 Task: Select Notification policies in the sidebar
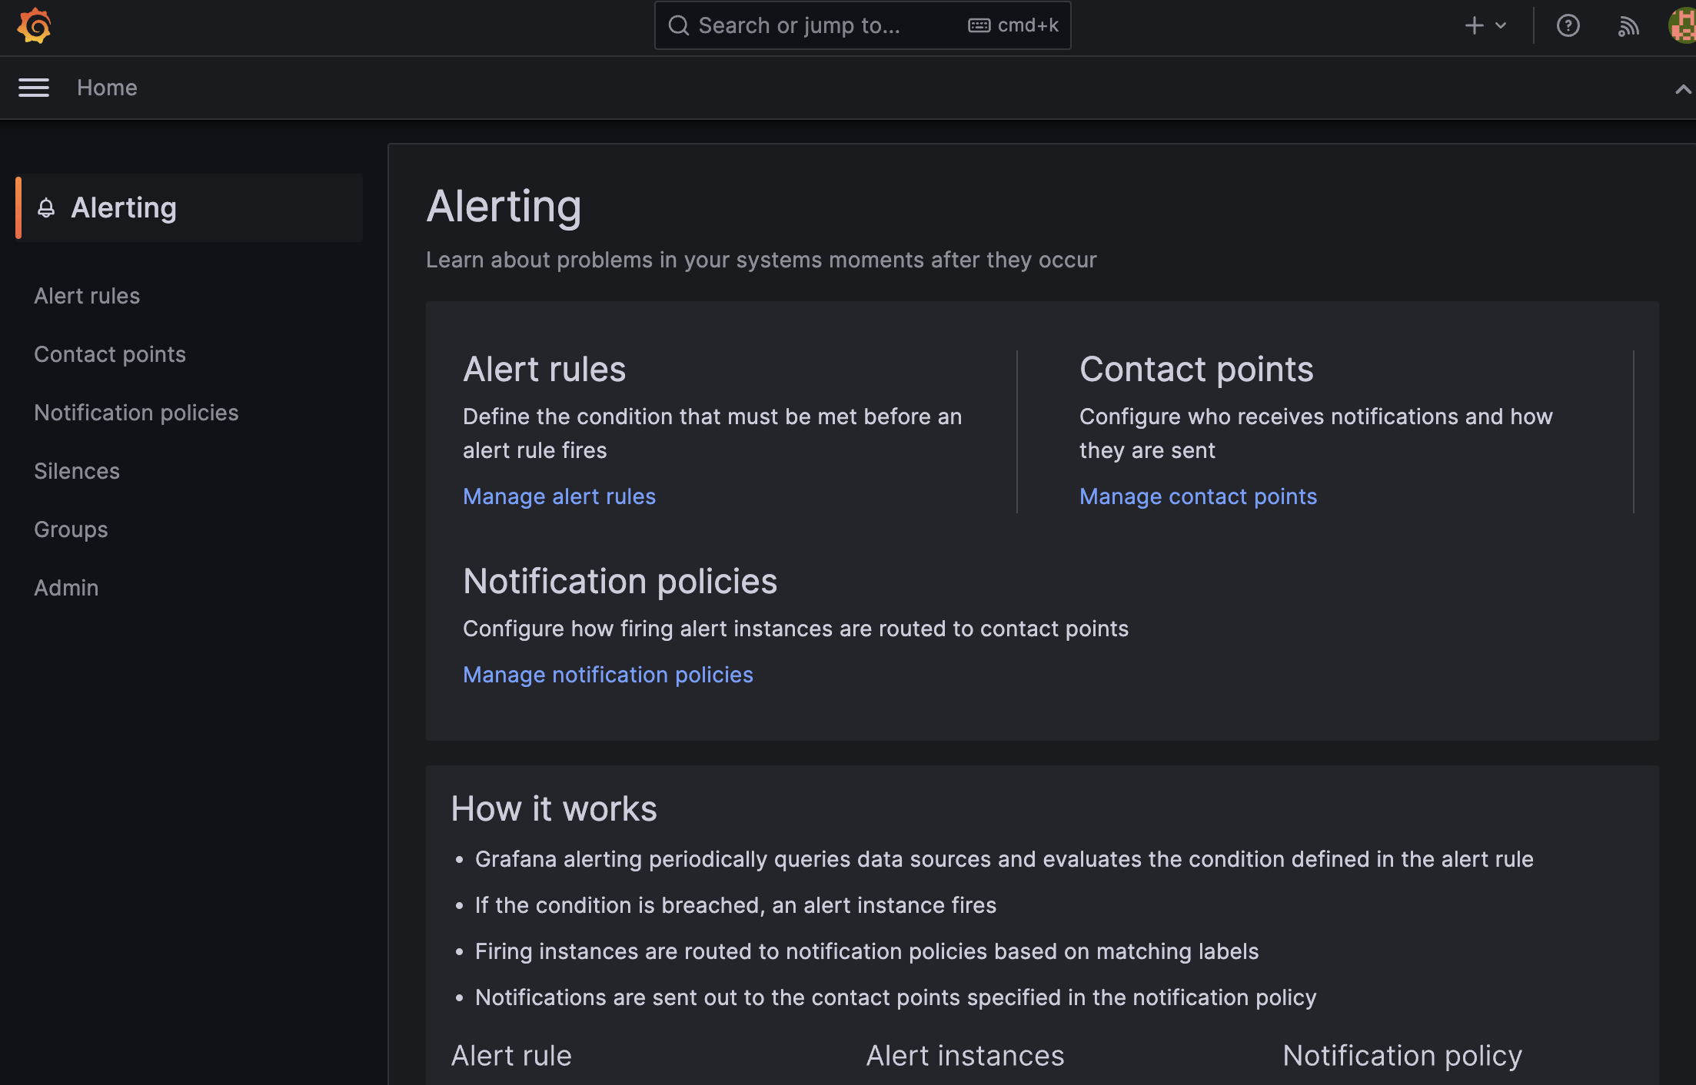coord(136,413)
